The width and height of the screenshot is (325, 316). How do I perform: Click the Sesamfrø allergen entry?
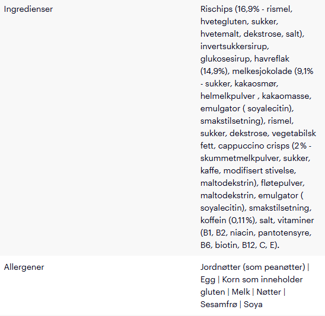tap(218, 304)
